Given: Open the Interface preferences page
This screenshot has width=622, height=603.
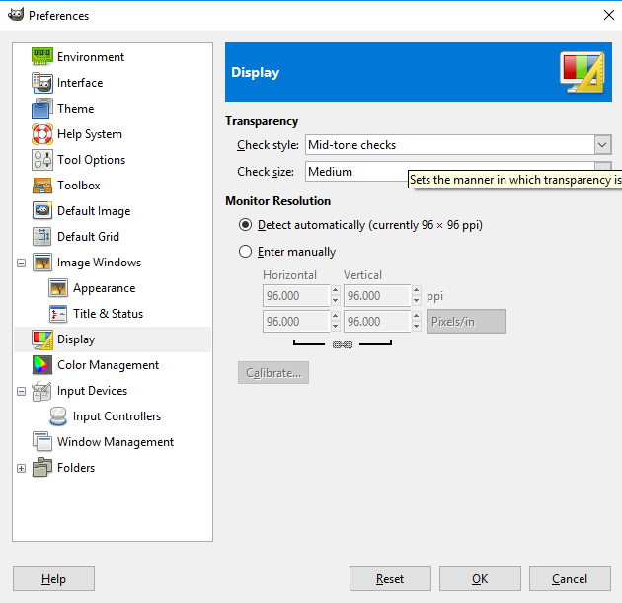Looking at the screenshot, I should pos(80,83).
